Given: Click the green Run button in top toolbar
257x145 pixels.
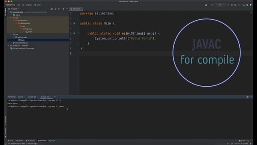Looking at the screenshot, I should point(228,5).
